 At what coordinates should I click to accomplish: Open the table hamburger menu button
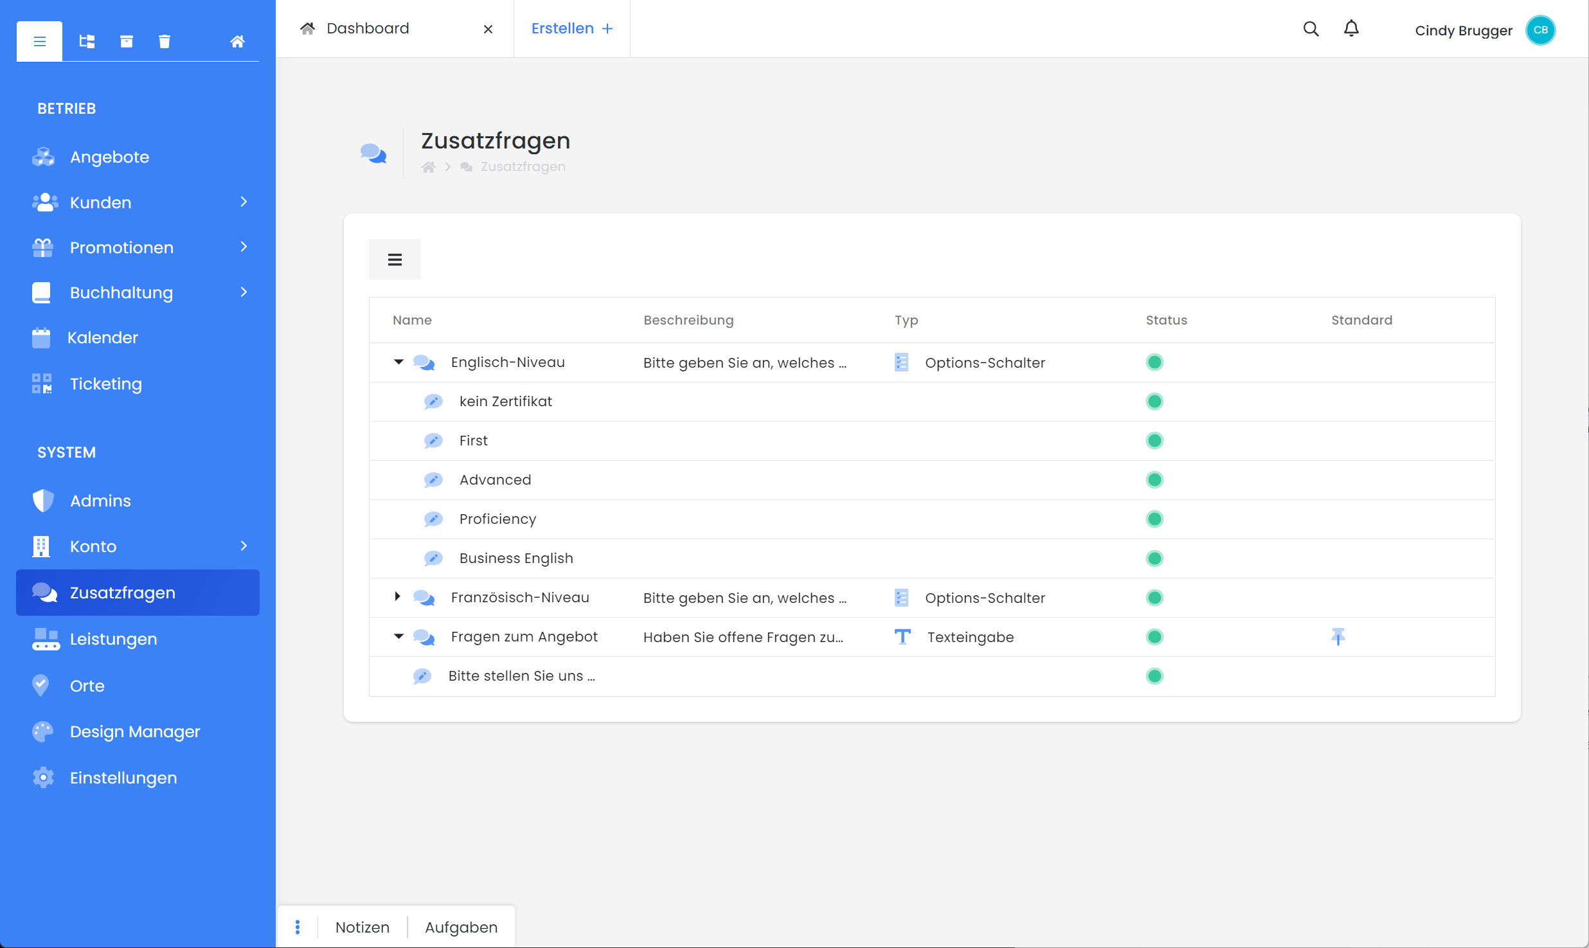pos(395,260)
